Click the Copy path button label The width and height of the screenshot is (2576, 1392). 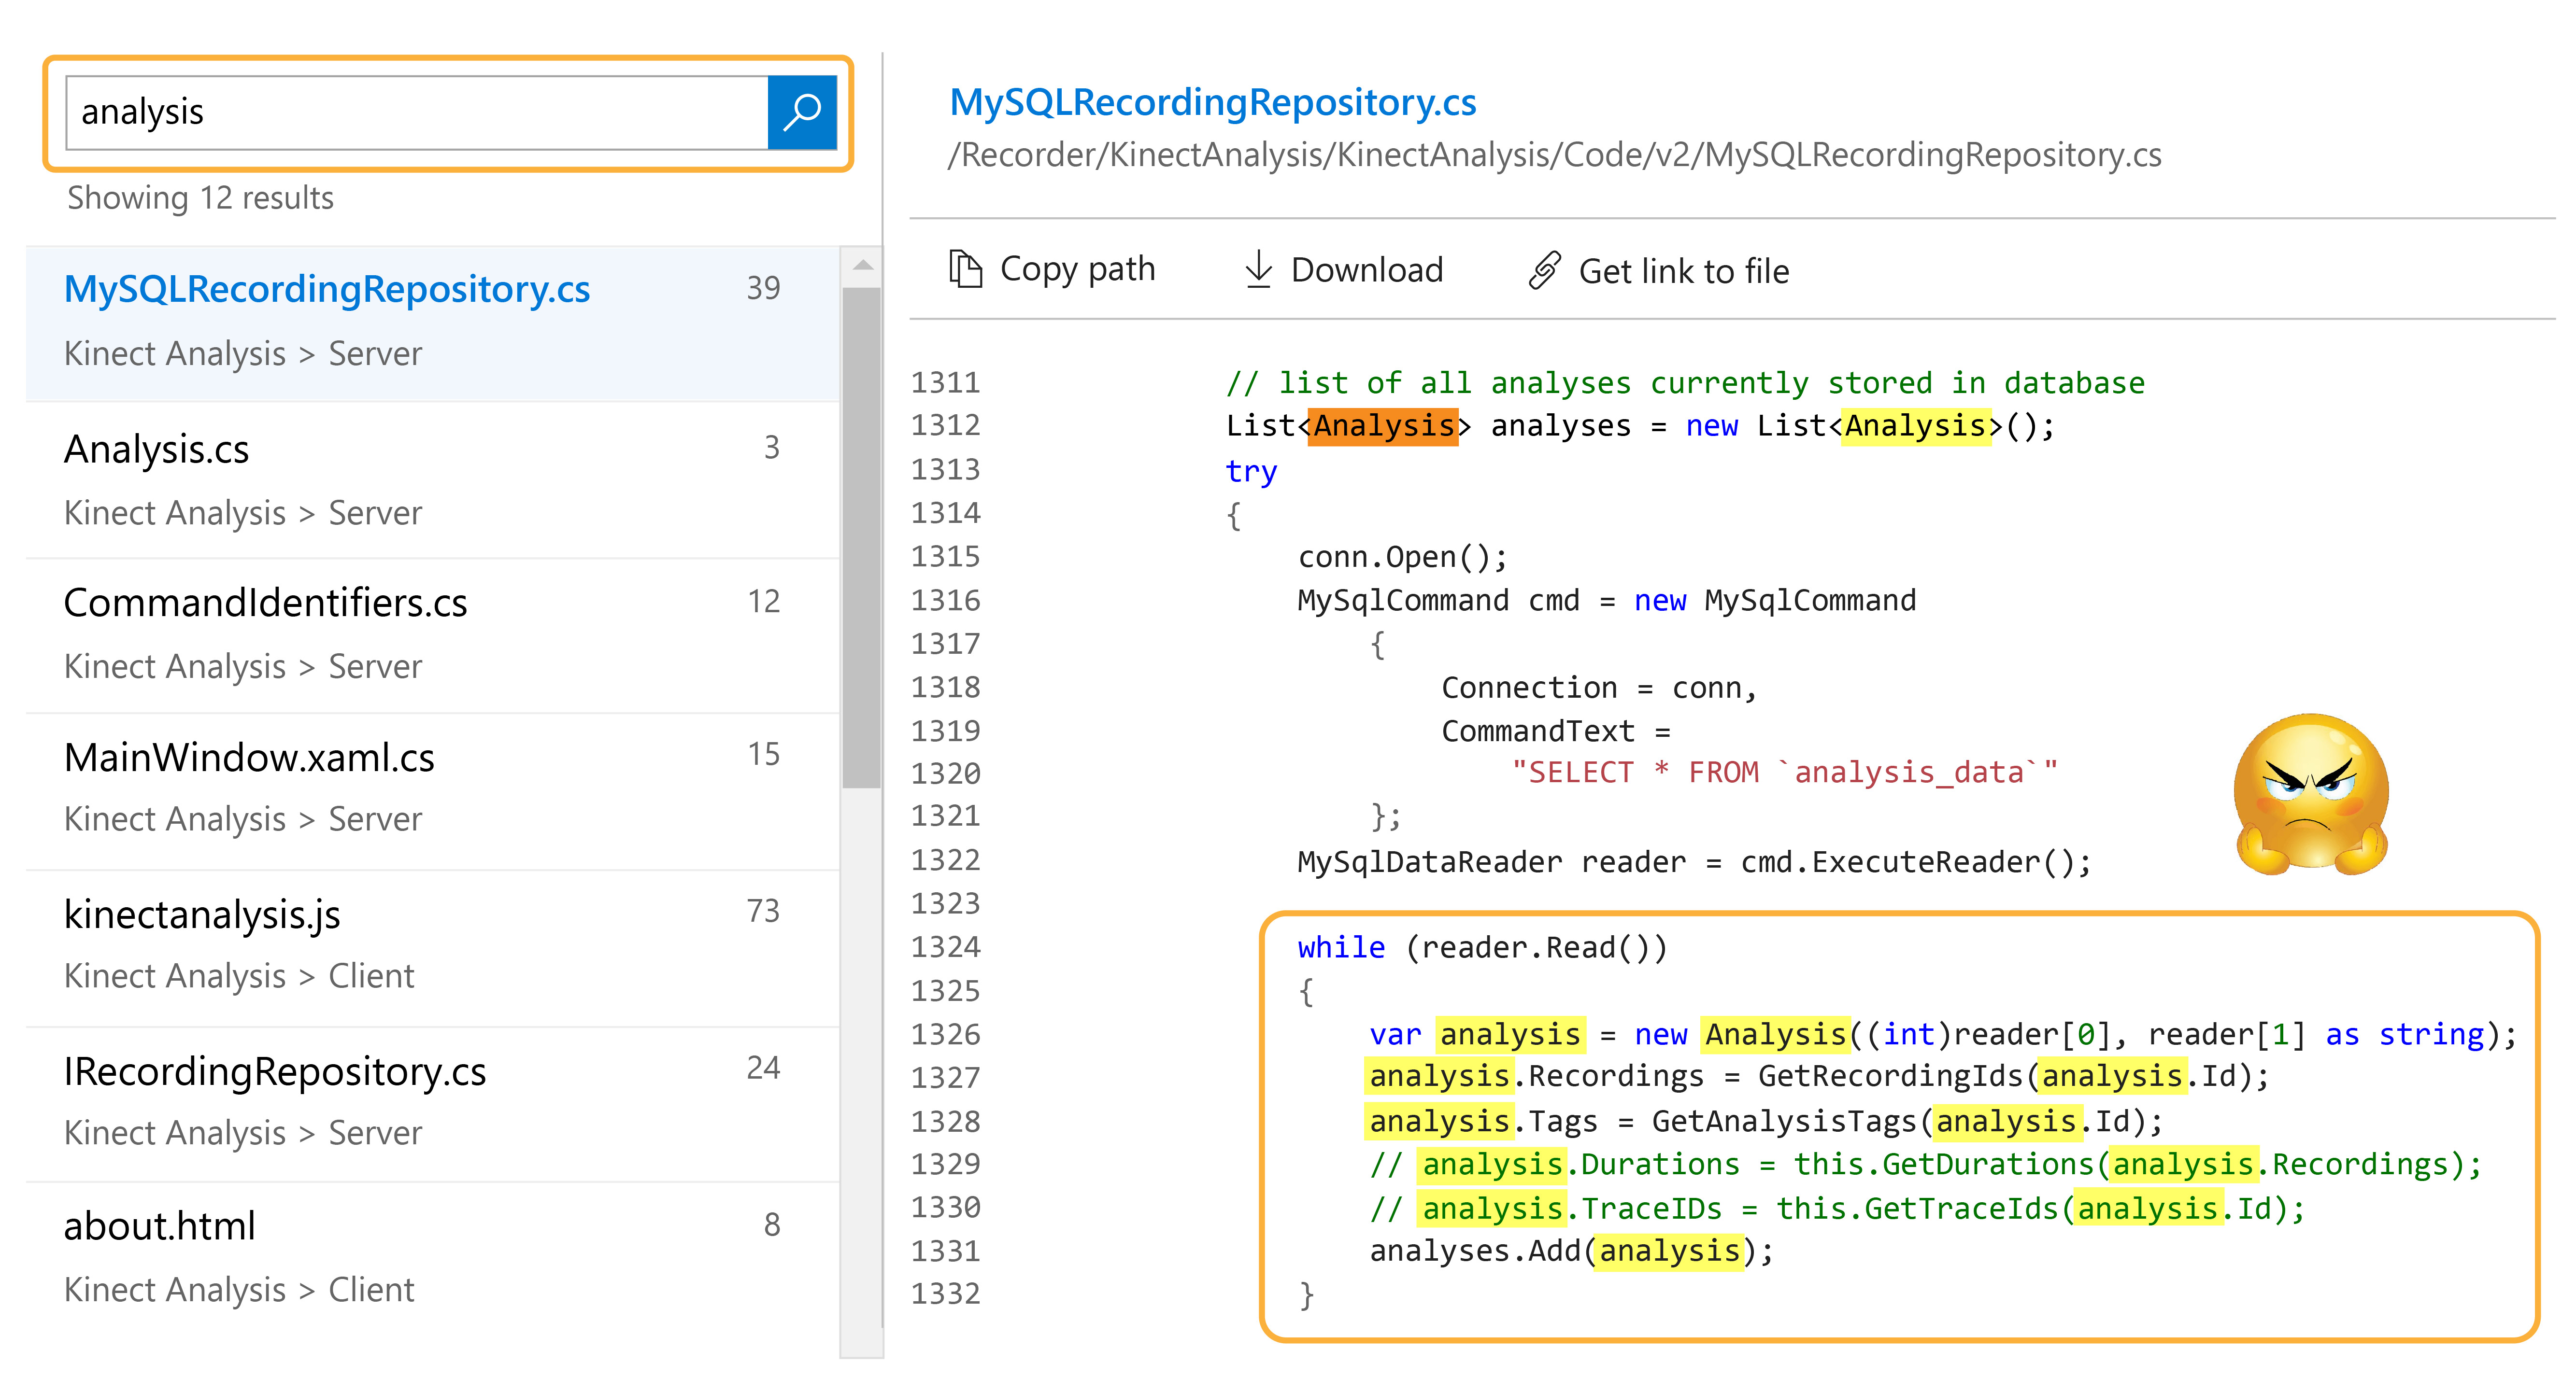[x=1077, y=270]
